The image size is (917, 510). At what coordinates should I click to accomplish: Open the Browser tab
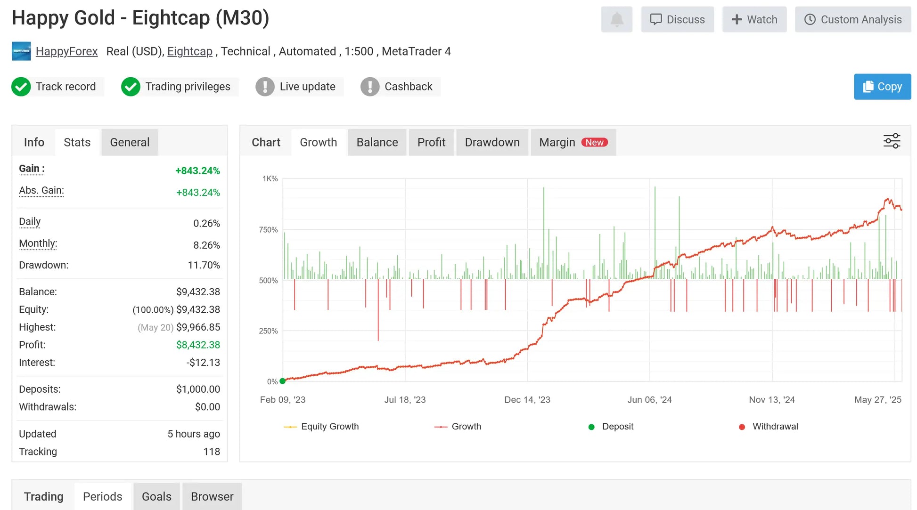click(x=212, y=496)
